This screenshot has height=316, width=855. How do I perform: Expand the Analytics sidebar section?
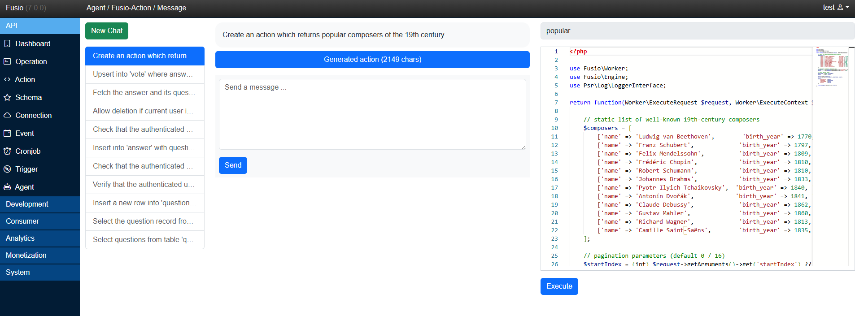[39, 238]
